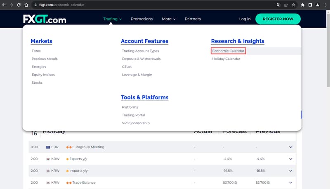Click the FXGT.com logo

(45, 19)
